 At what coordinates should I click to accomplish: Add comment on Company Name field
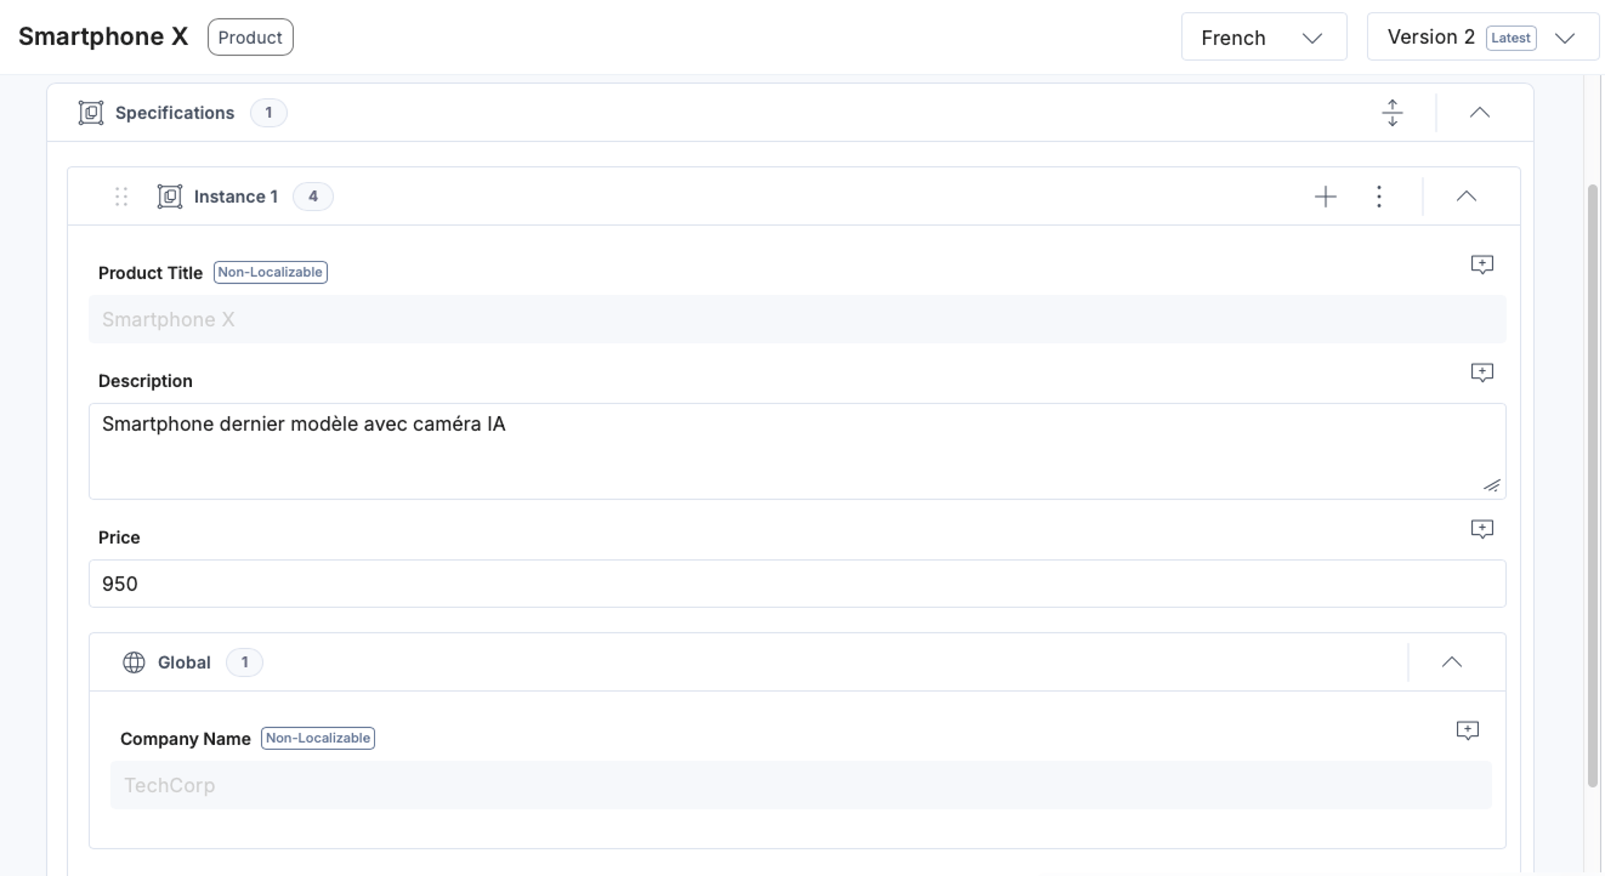point(1467,730)
